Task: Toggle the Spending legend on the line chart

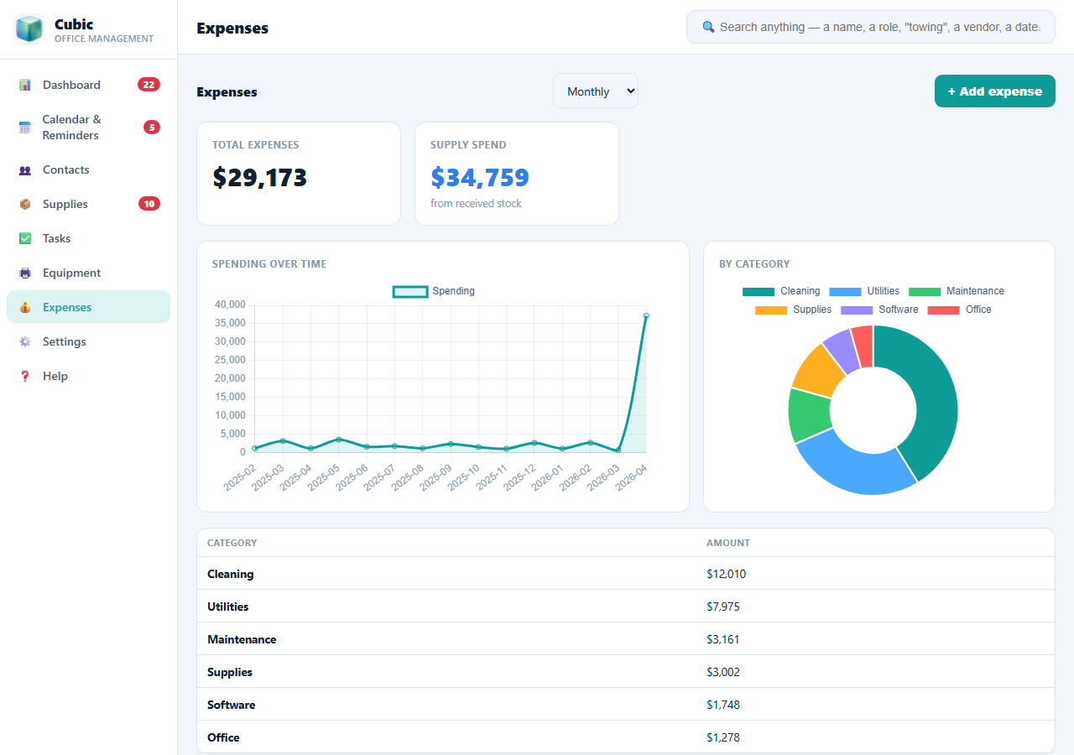Action: point(434,291)
